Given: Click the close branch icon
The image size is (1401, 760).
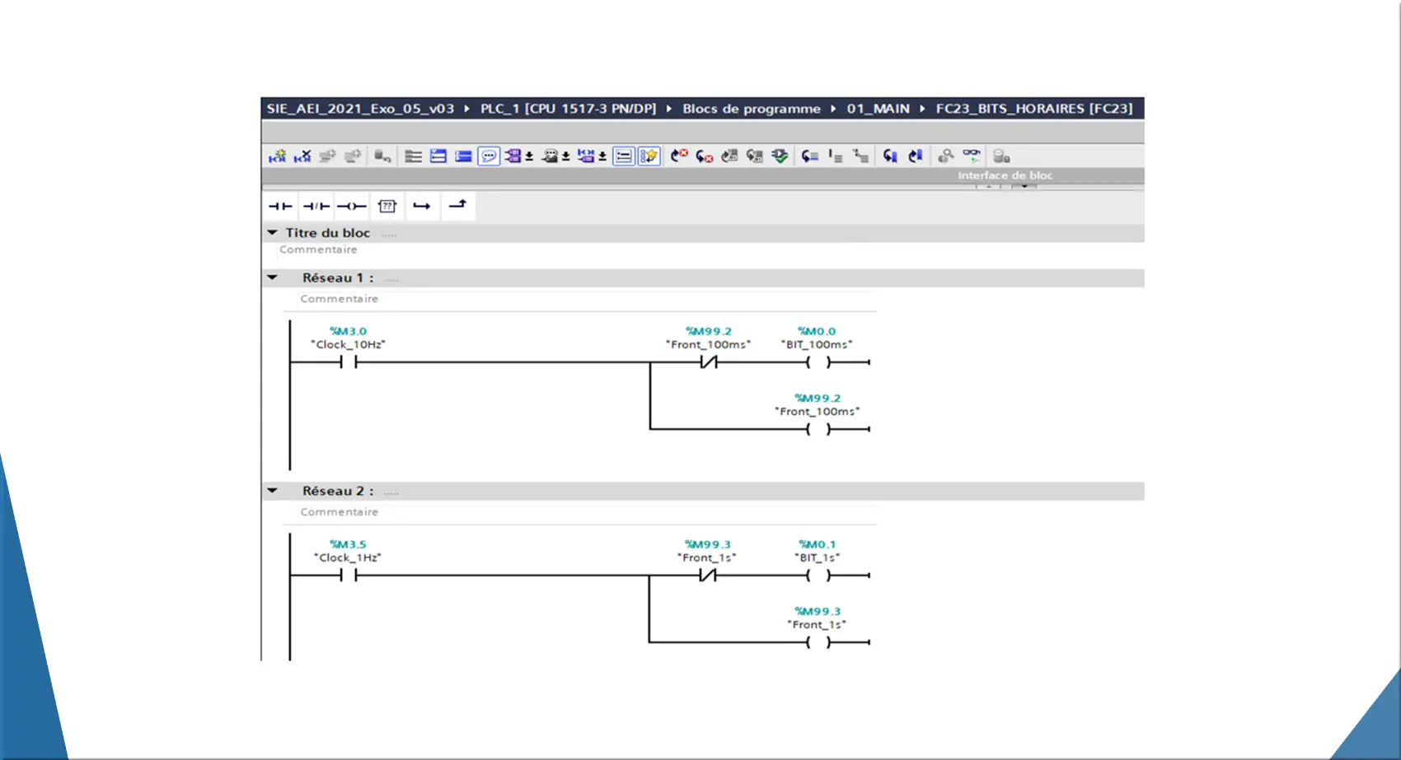Looking at the screenshot, I should click(x=457, y=205).
